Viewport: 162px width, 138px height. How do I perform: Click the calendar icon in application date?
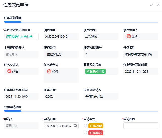[x=75, y=126]
